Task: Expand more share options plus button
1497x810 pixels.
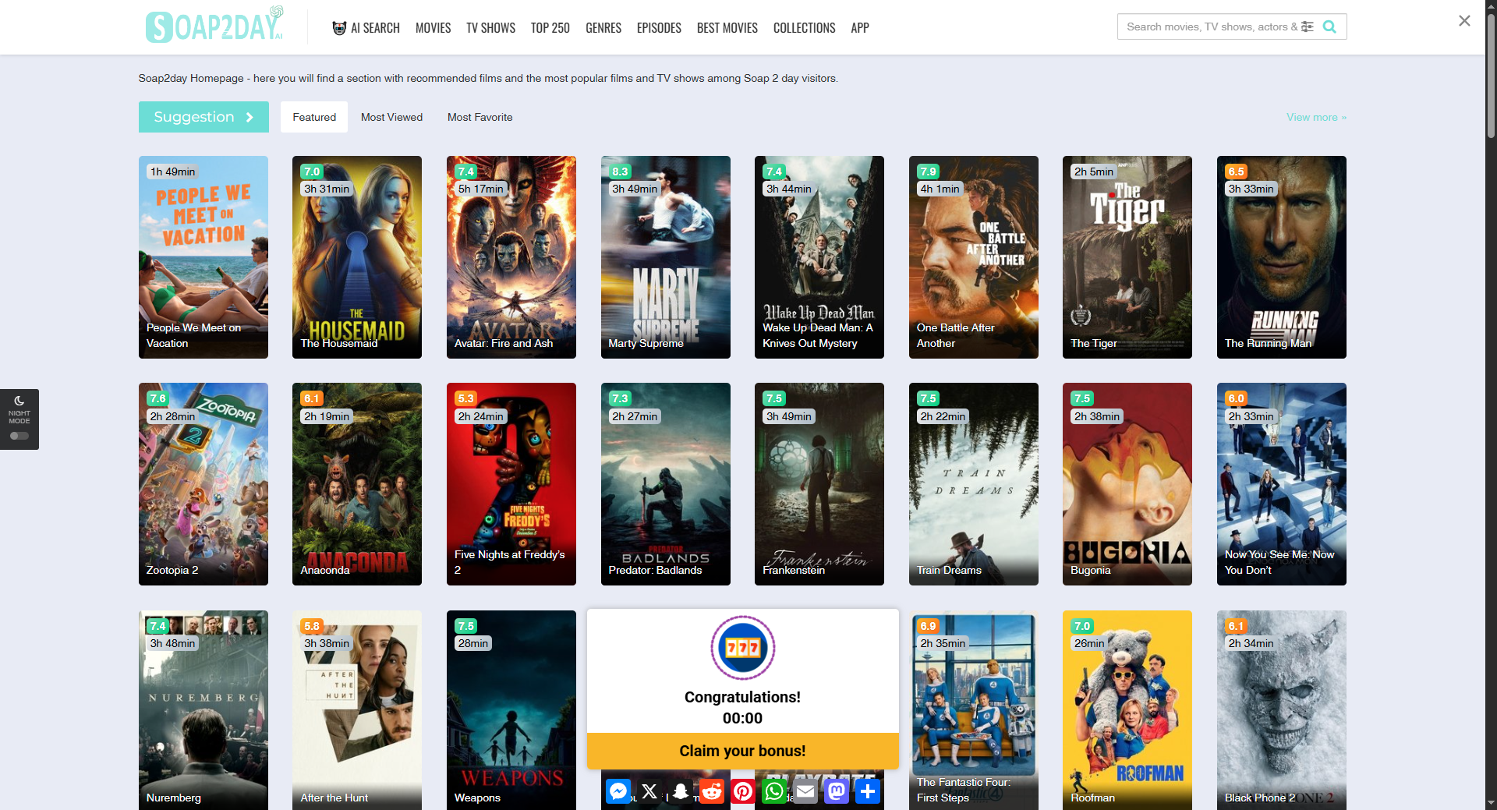Action: 868,792
